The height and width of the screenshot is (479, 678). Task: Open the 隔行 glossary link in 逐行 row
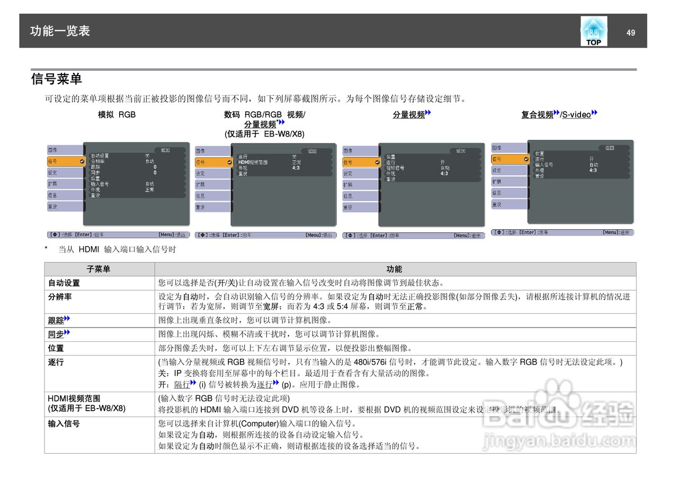(185, 385)
